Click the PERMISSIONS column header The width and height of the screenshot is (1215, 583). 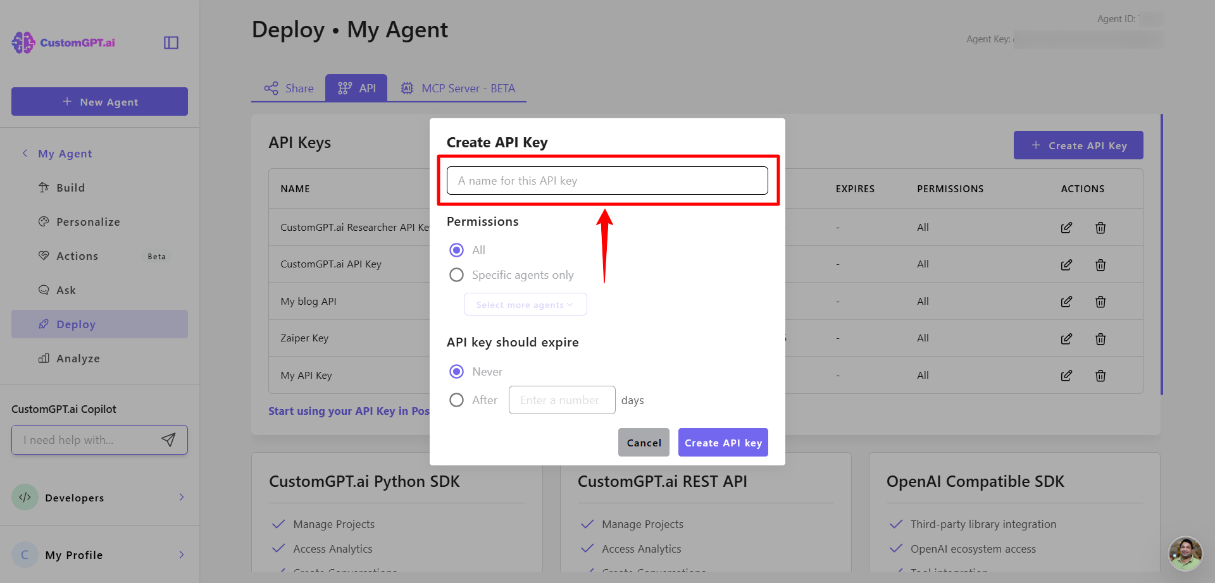950,188
